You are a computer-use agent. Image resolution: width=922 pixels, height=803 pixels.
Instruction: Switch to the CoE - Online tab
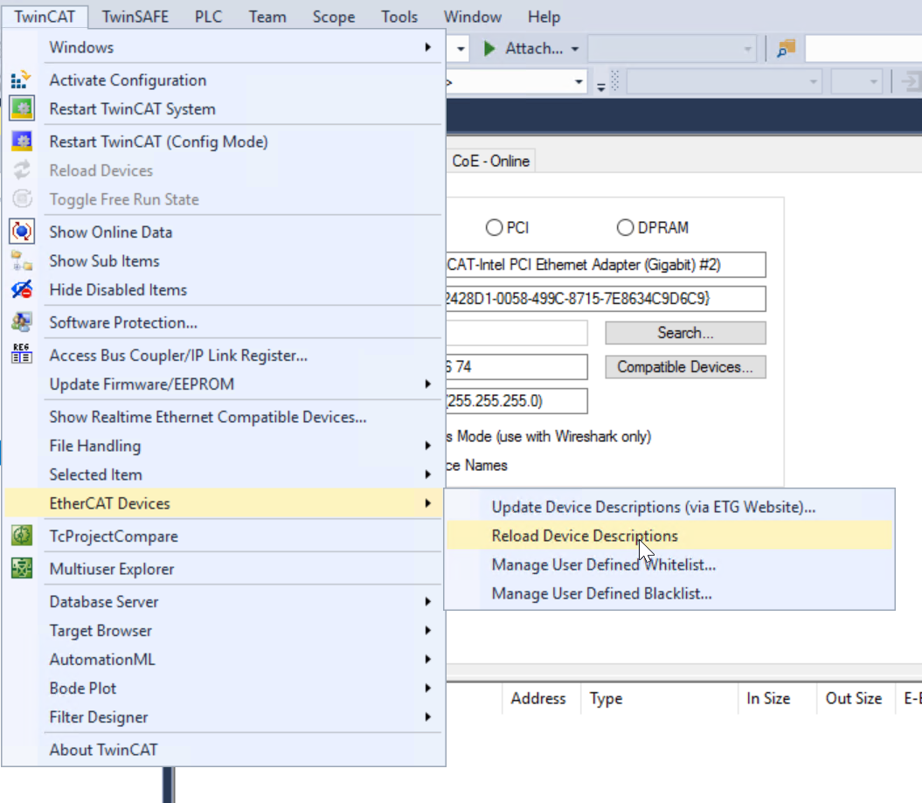[x=490, y=161]
